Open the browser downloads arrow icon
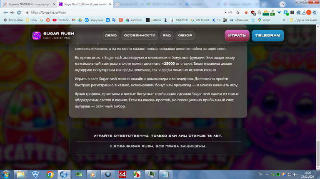 (304, 12)
